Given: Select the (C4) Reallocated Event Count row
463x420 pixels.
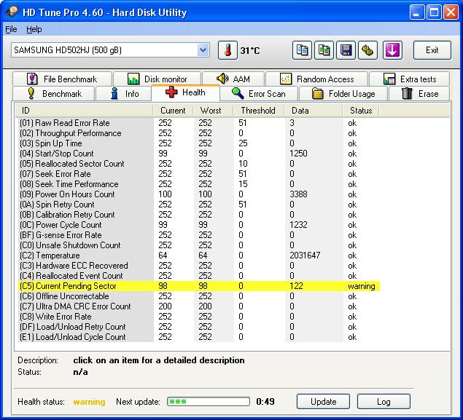Looking at the screenshot, I should click(x=200, y=276).
